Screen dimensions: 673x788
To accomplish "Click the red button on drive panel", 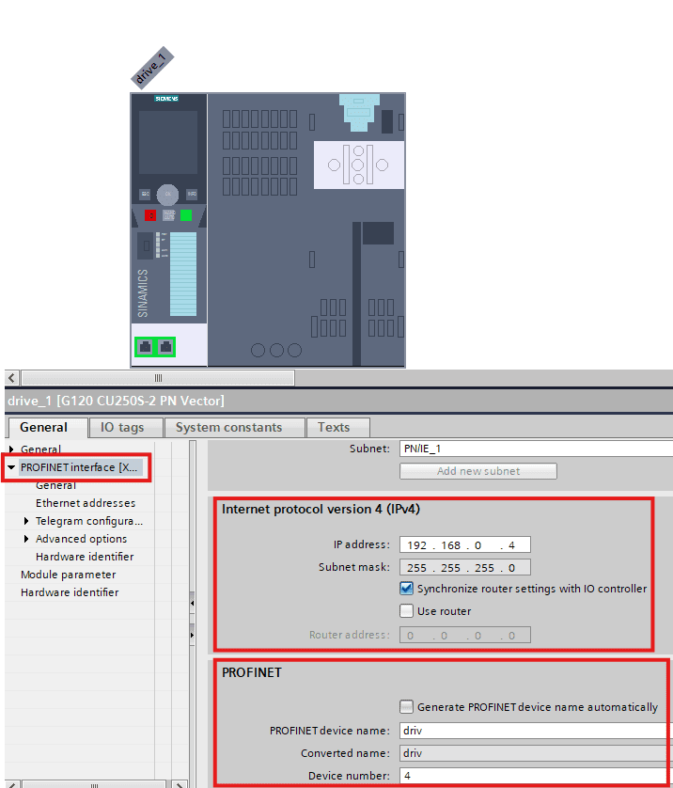I will click(x=150, y=215).
